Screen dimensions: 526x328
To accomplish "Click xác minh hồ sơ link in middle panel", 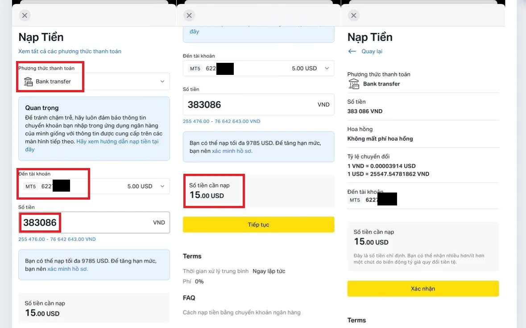I will click(232, 151).
